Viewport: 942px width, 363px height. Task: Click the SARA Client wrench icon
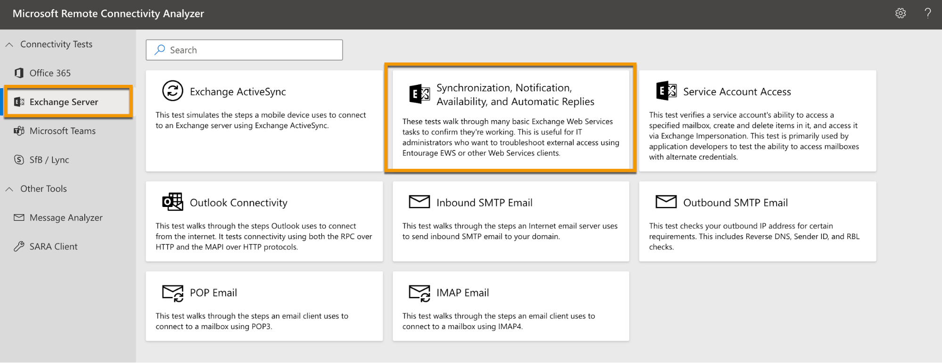[x=19, y=247]
